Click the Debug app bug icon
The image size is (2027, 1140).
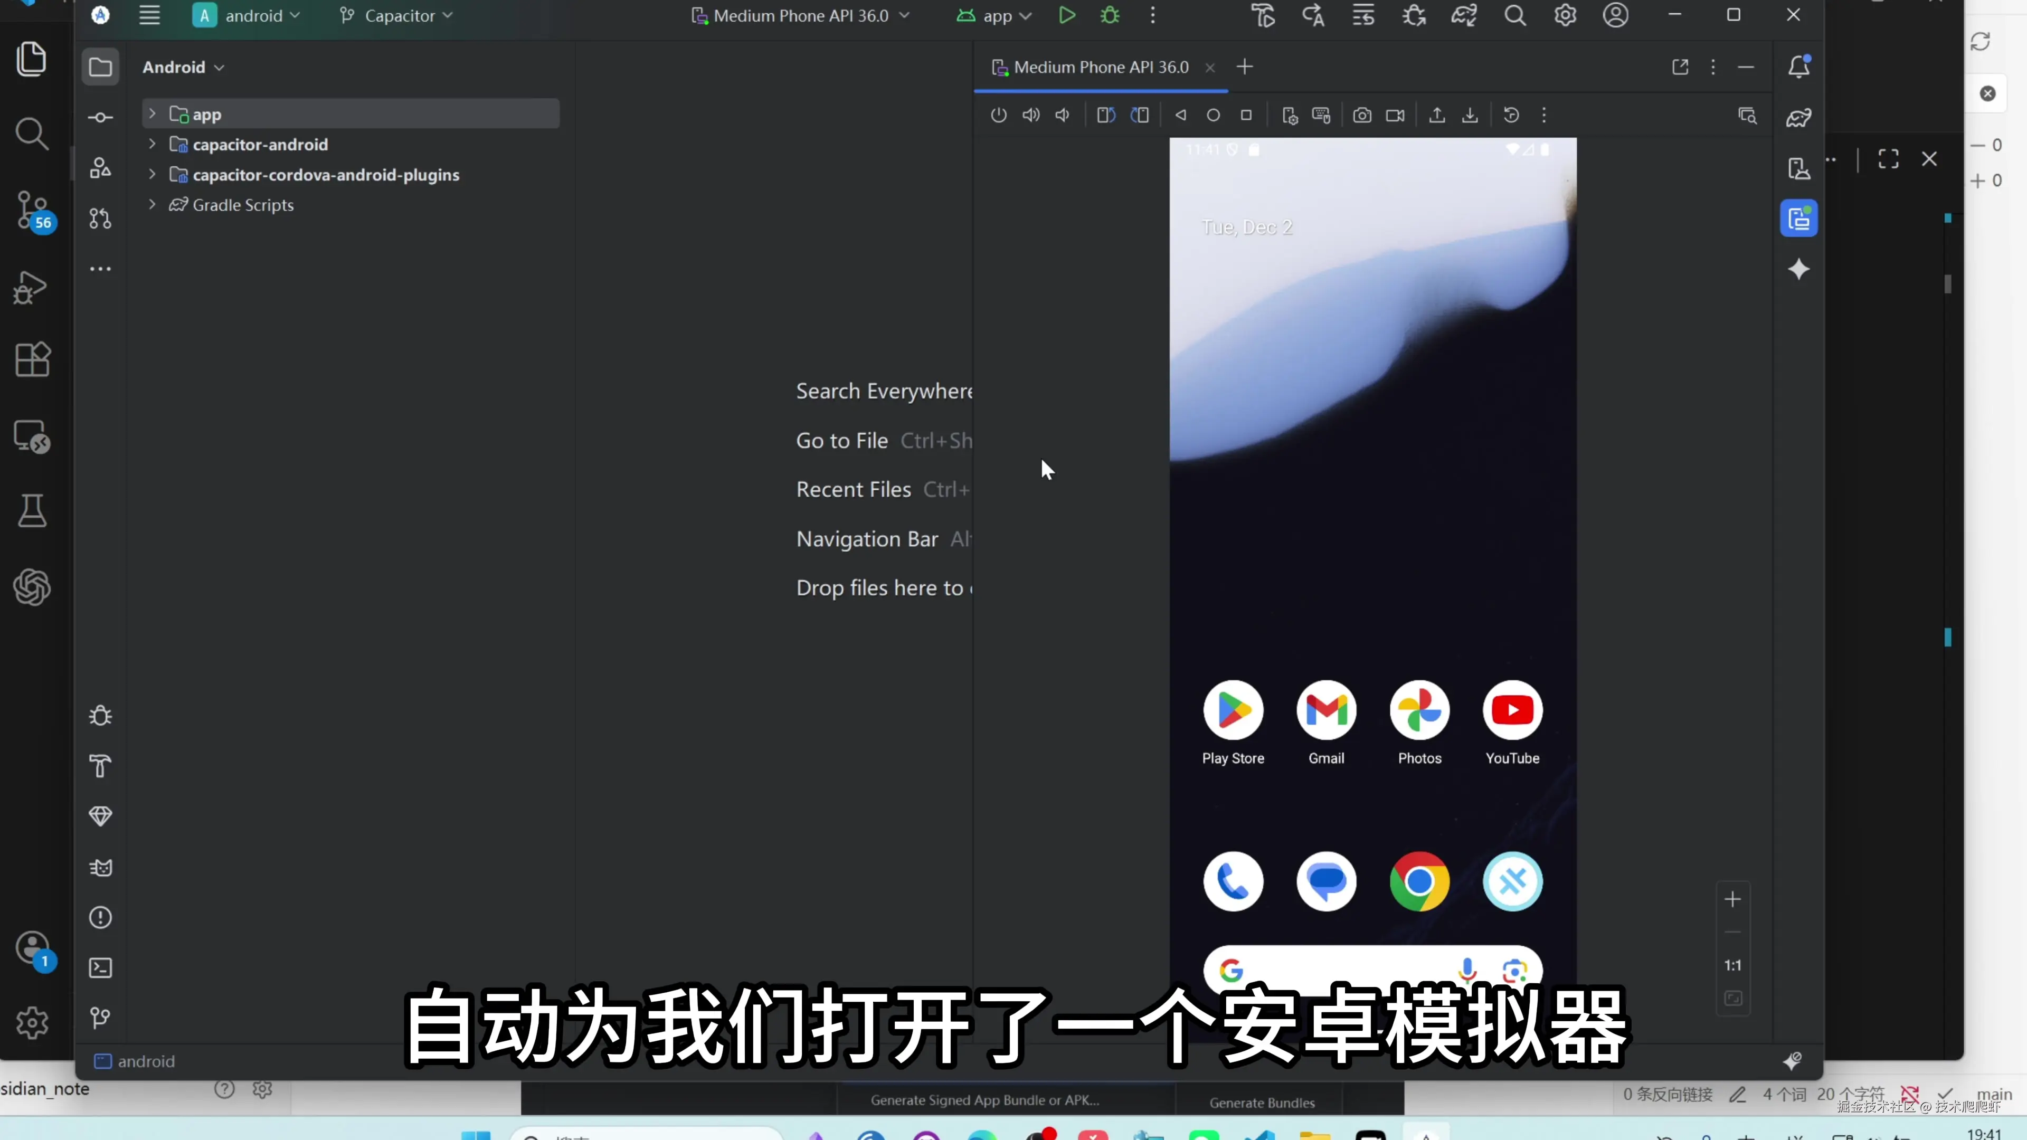[x=1110, y=16]
